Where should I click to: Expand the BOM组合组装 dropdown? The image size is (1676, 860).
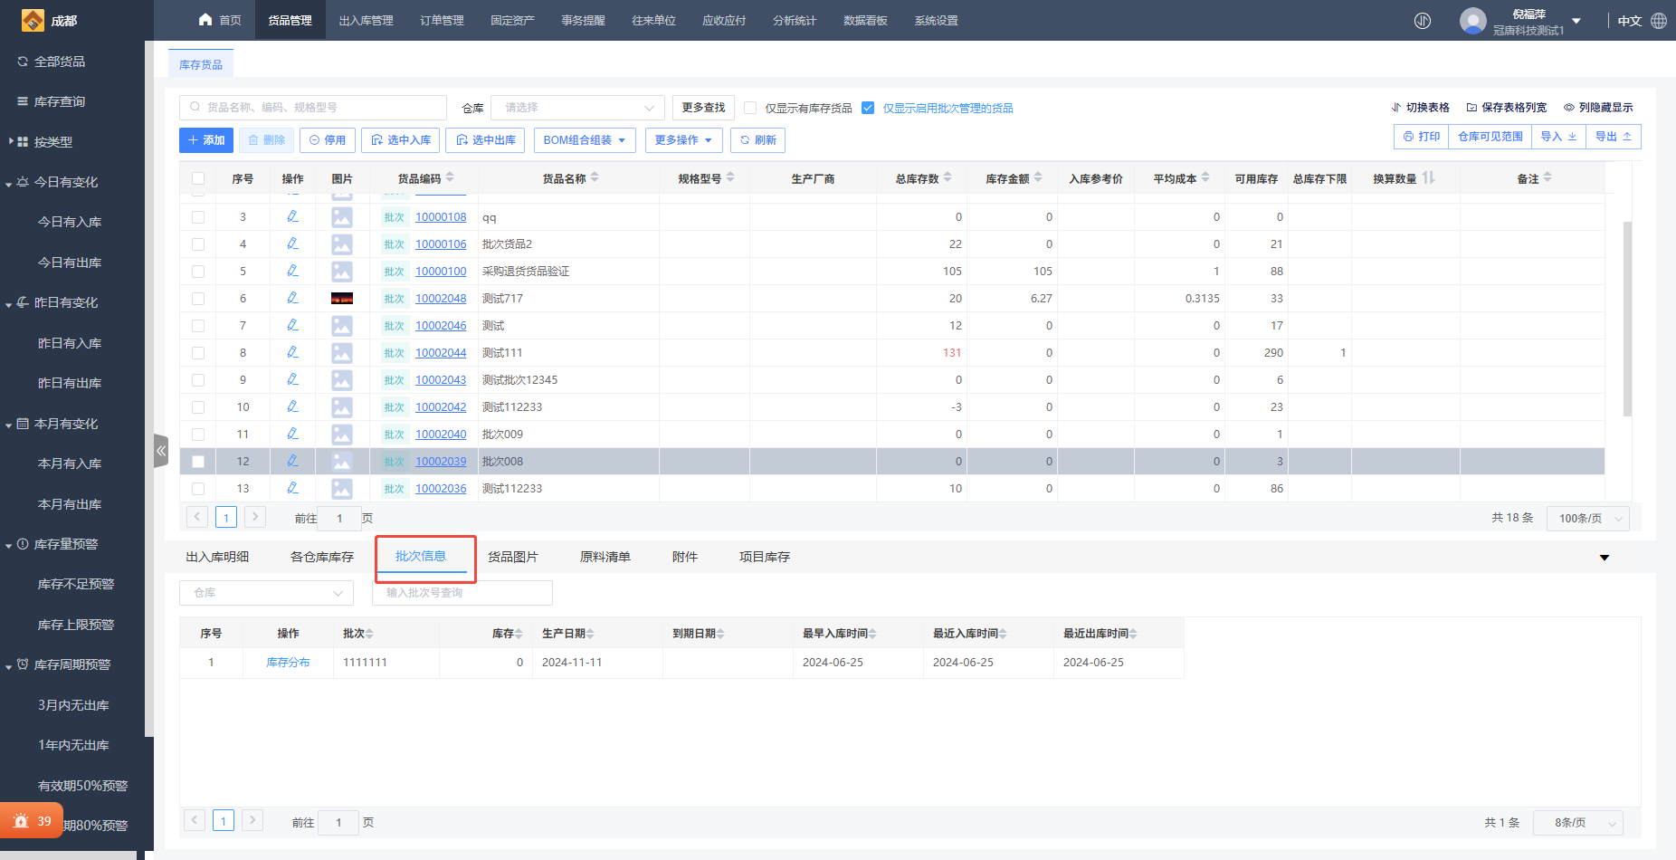click(x=585, y=140)
